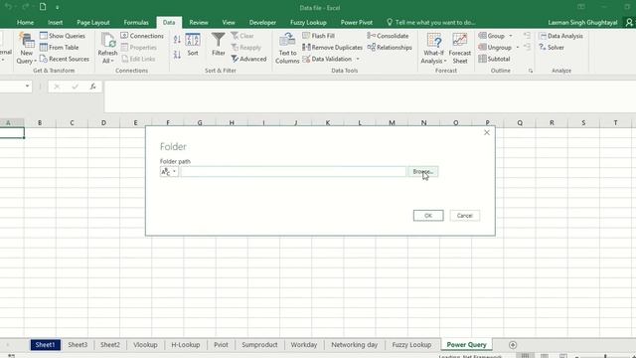The image size is (636, 358).
Task: Click Data Validation icon
Action: pos(306,59)
